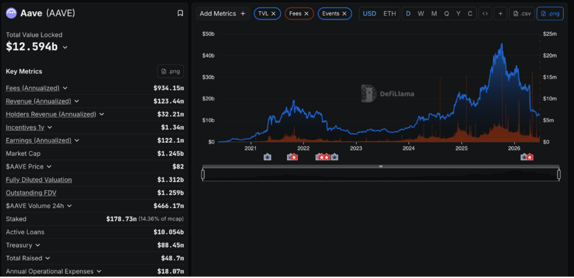574x278 pixels.
Task: Expand Revenue (Annualized) row
Action: 77,101
